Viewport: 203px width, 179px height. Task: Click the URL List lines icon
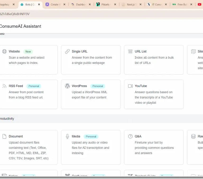pyautogui.click(x=130, y=51)
